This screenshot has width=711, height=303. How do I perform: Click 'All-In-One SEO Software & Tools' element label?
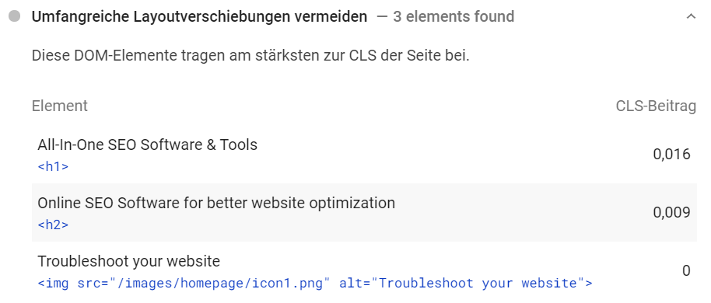point(147,145)
